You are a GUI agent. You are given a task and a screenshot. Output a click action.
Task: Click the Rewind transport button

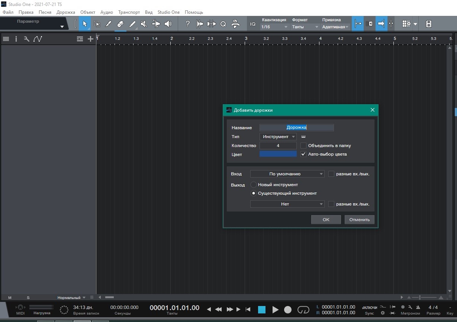pos(219,309)
